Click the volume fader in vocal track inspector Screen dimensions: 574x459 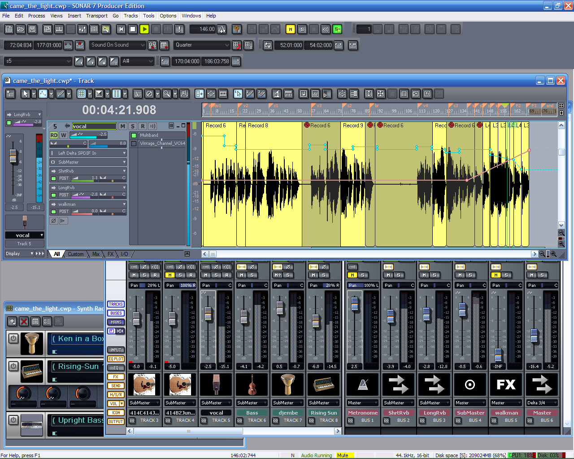(x=13, y=156)
